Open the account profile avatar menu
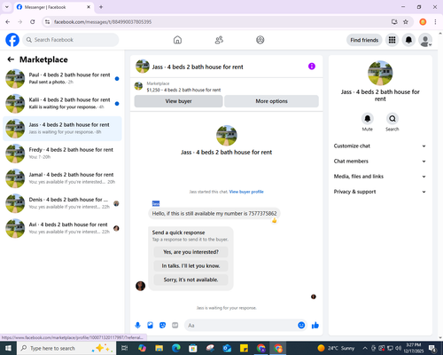This screenshot has width=443, height=355. tap(425, 40)
